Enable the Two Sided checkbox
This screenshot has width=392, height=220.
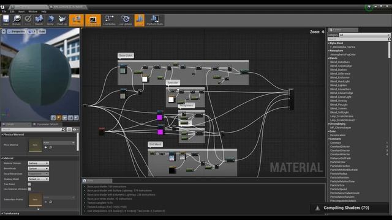29,184
